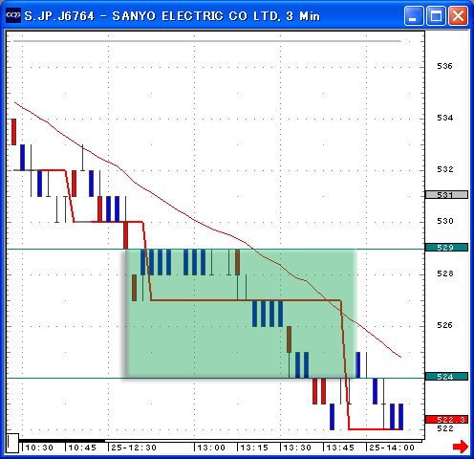Select the 529 price level marker
This screenshot has height=459, width=474.
(x=446, y=248)
